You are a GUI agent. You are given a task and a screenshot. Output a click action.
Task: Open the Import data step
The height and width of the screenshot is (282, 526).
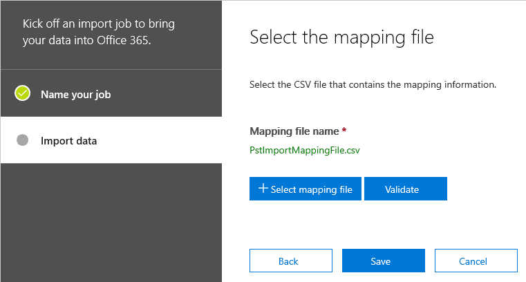[111, 140]
